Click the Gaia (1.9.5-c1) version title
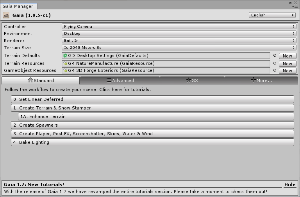 pyautogui.click(x=32, y=15)
